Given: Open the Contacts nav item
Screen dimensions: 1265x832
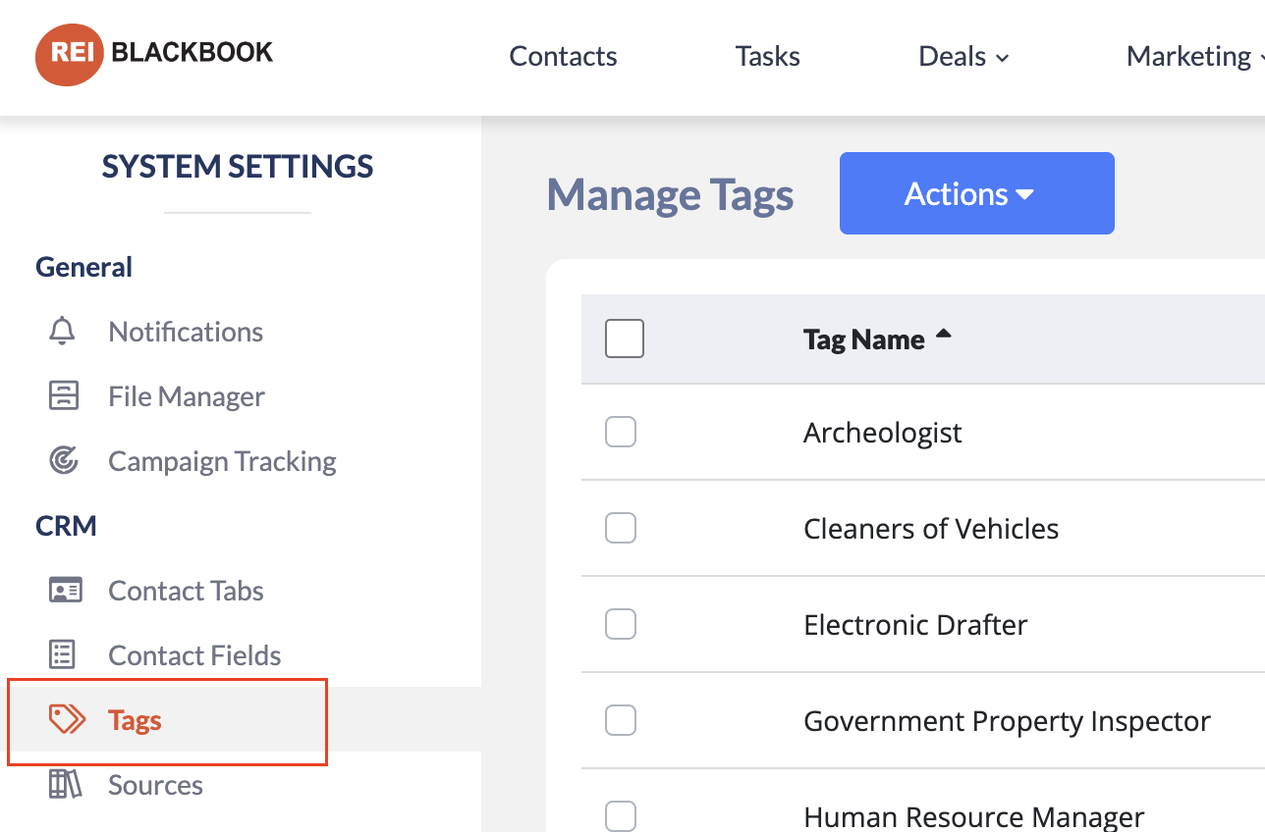Looking at the screenshot, I should [563, 57].
